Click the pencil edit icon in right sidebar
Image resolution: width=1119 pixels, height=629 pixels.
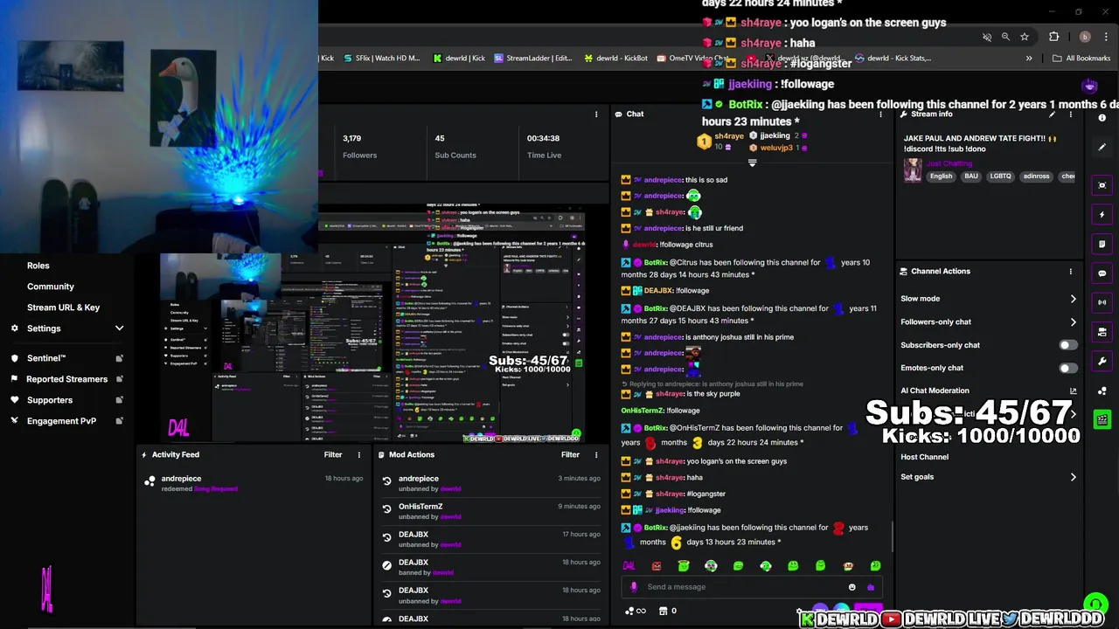coord(1102,147)
